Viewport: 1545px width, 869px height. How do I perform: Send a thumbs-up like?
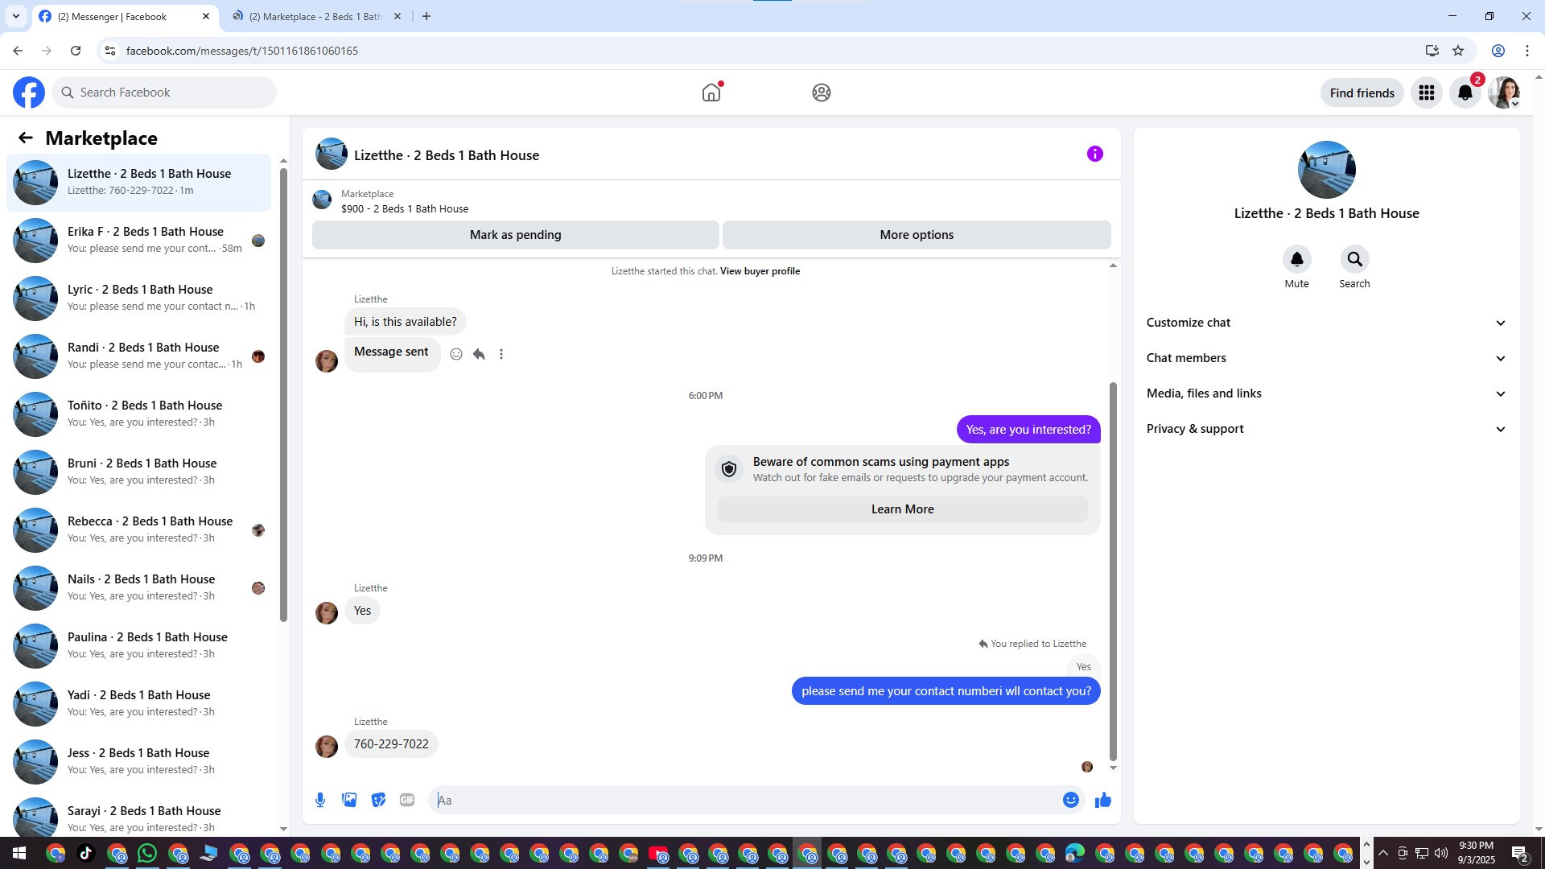click(x=1102, y=800)
